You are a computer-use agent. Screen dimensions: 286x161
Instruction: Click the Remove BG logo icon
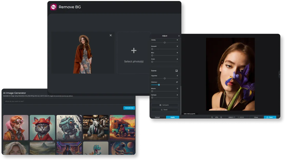pyautogui.click(x=53, y=7)
